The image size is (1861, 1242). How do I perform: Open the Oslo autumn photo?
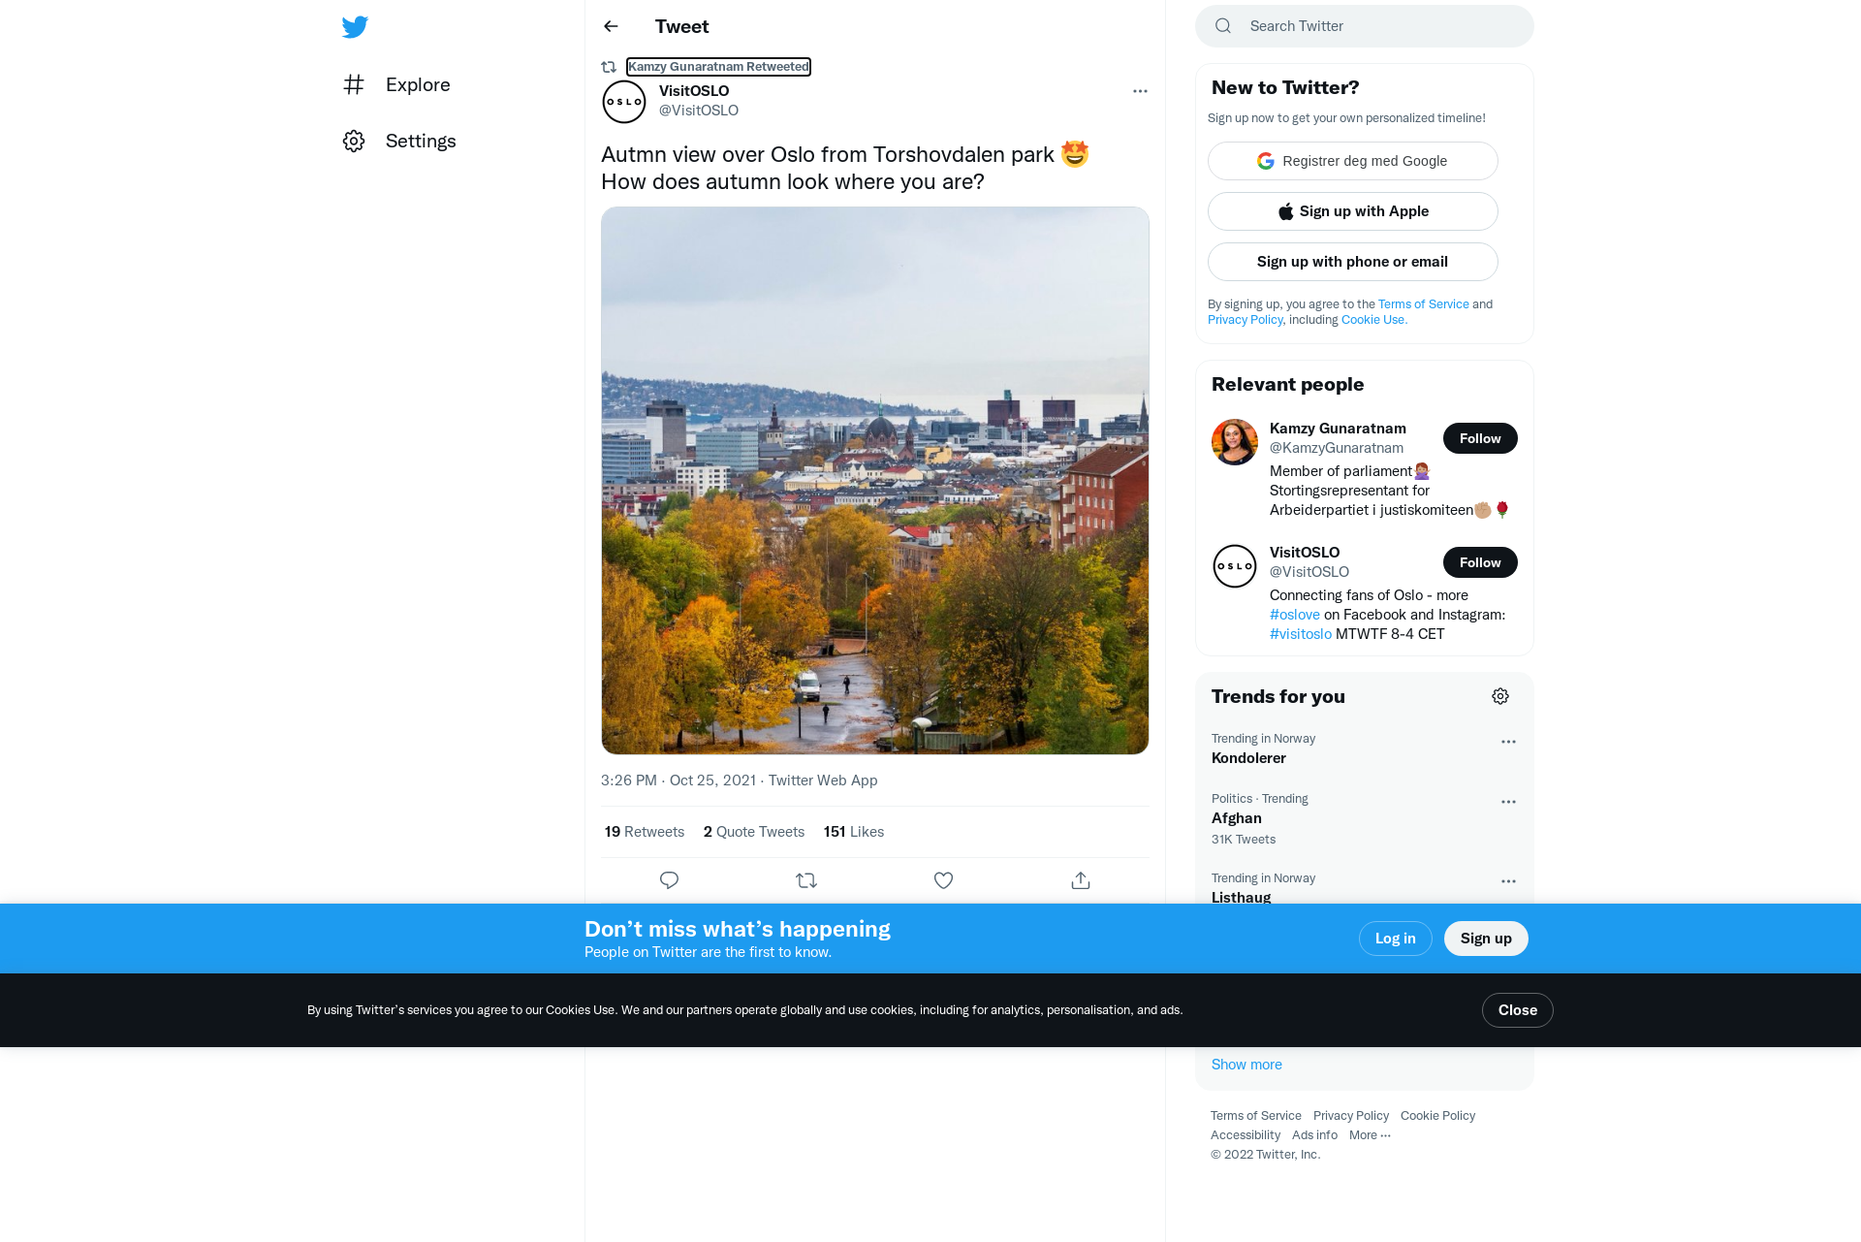[x=875, y=481]
